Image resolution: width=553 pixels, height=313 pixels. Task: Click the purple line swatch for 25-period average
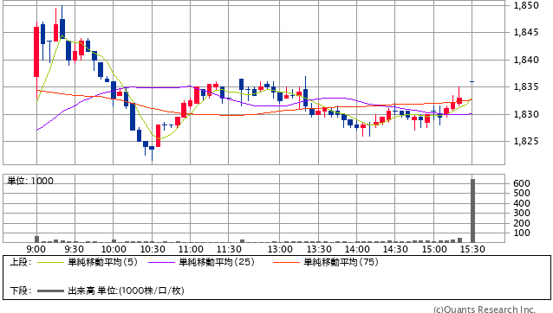(x=161, y=262)
